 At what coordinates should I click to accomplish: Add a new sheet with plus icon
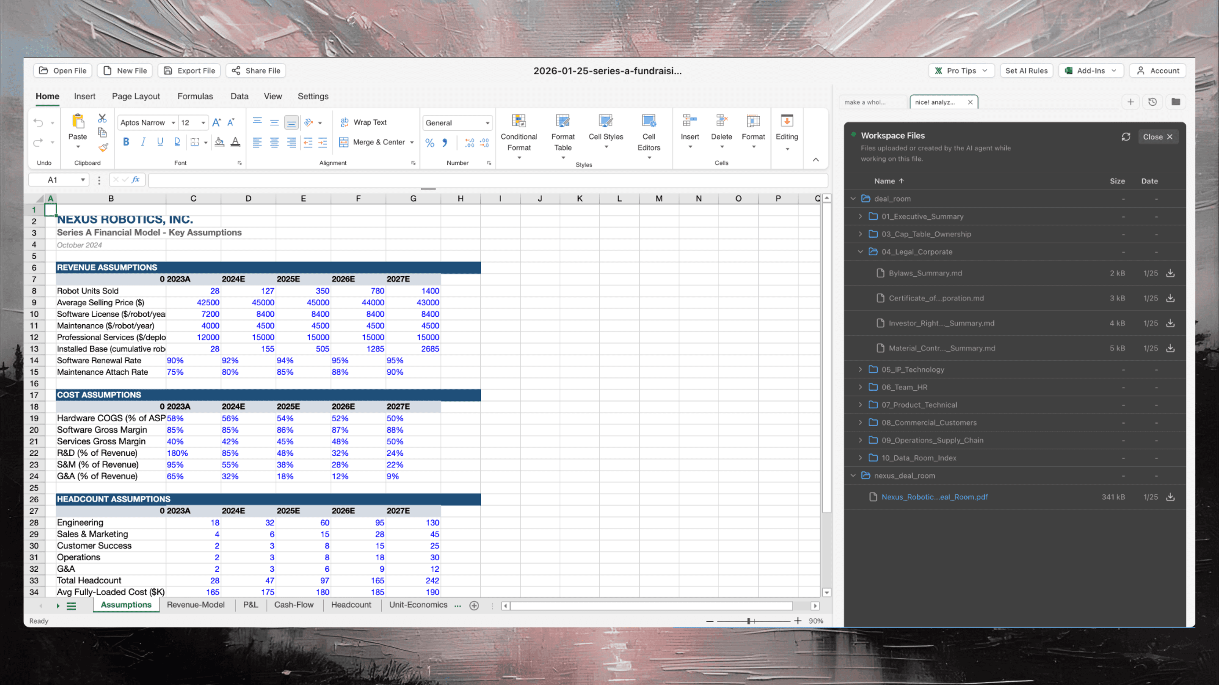pyautogui.click(x=474, y=606)
